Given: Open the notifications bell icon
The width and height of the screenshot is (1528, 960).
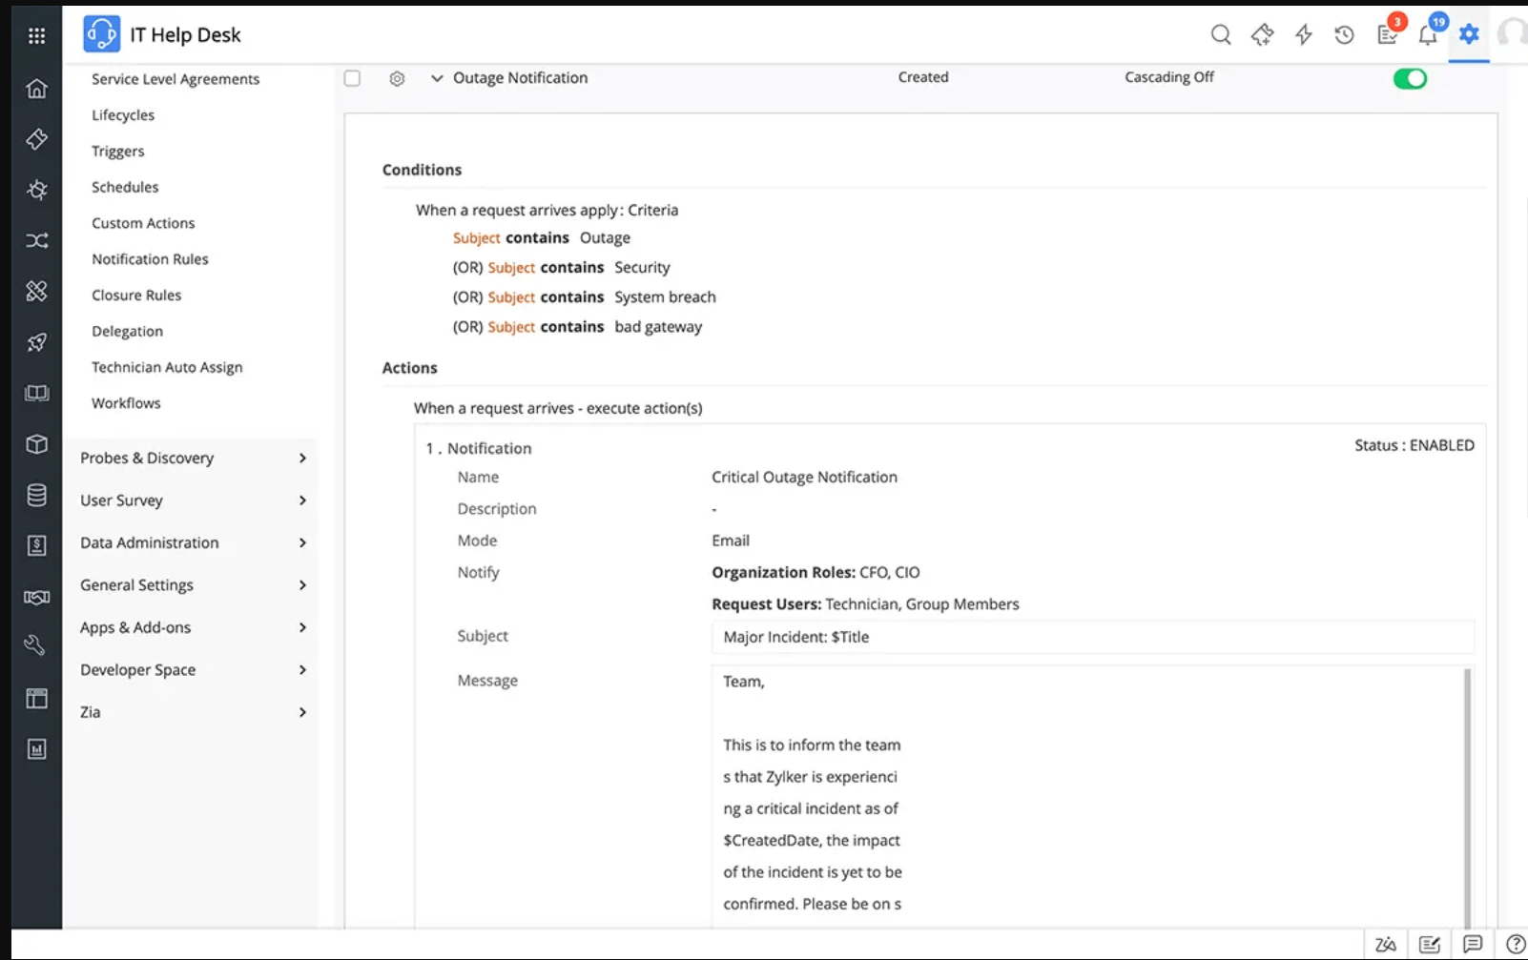Looking at the screenshot, I should [x=1427, y=36].
